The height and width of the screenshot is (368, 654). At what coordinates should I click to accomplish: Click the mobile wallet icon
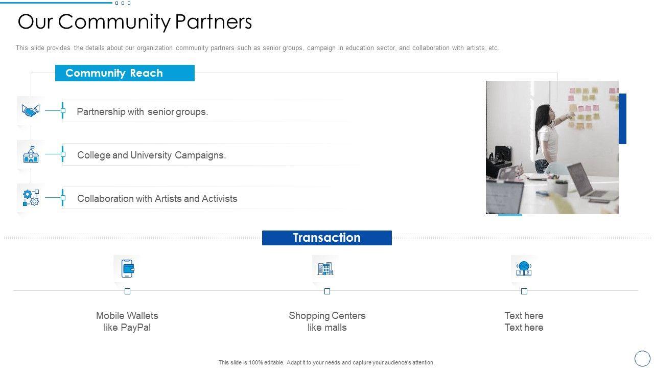click(x=127, y=268)
